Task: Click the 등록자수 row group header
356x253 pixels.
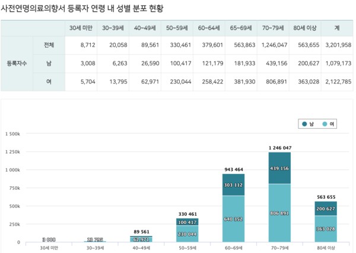Action: pos(17,63)
